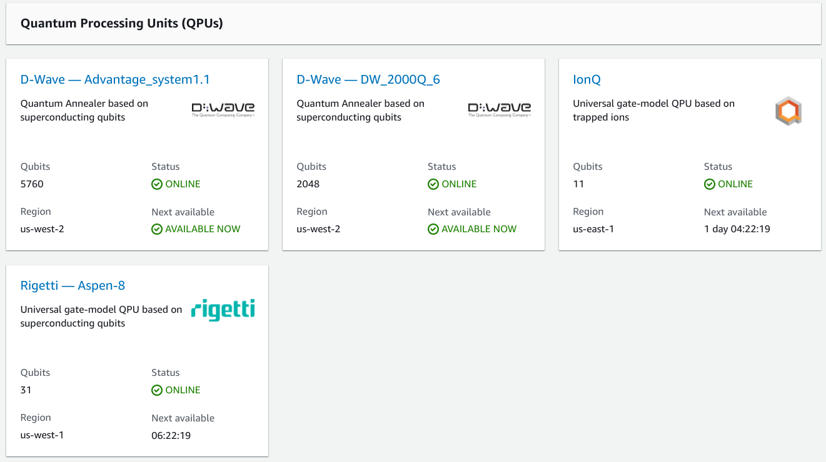Select the IonQ qubit count 11
This screenshot has width=826, height=462.
(x=578, y=184)
